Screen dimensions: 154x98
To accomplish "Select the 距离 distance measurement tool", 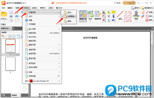I will [x=149, y=12].
